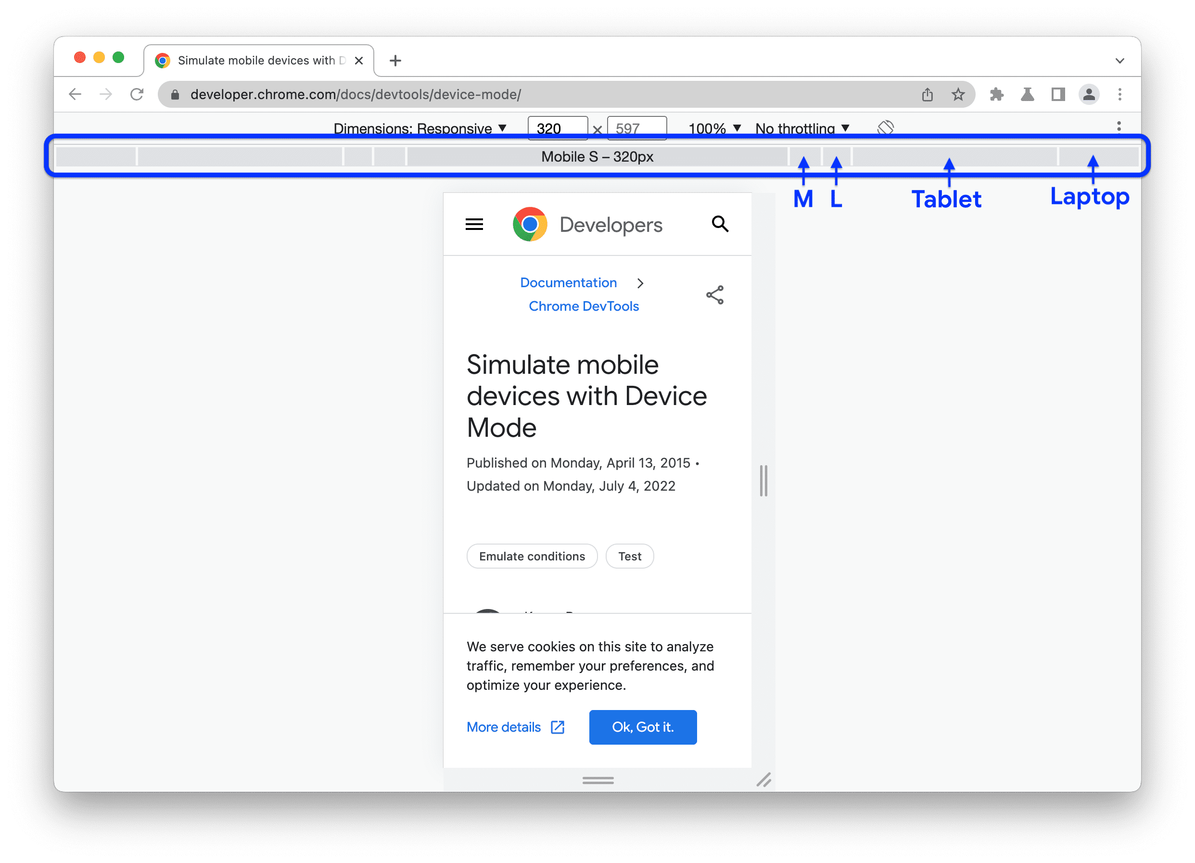
Task: Select the Laptop breakpoint marker
Action: pyautogui.click(x=1093, y=156)
